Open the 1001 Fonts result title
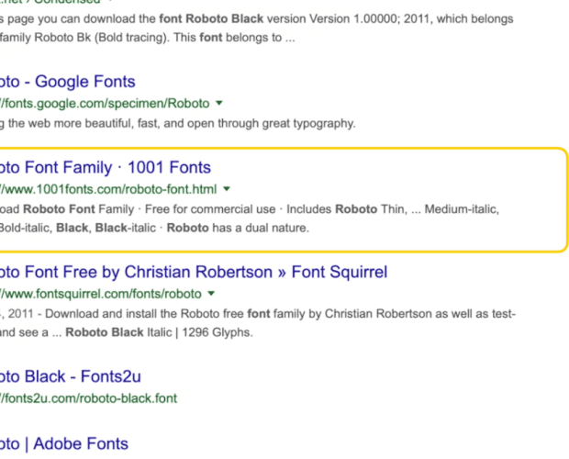The image size is (569, 459). point(106,168)
